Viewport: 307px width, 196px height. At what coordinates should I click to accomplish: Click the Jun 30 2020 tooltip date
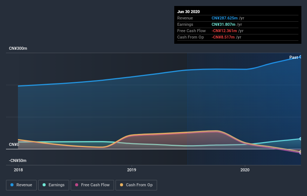click(x=188, y=12)
